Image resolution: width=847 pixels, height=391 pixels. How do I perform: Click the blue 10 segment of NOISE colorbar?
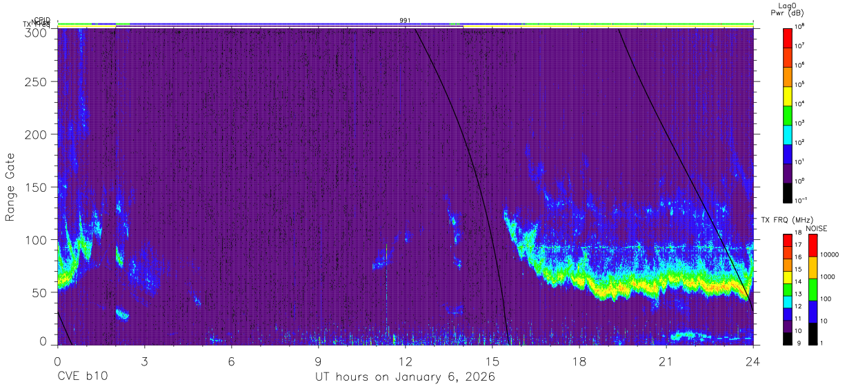[x=813, y=311]
